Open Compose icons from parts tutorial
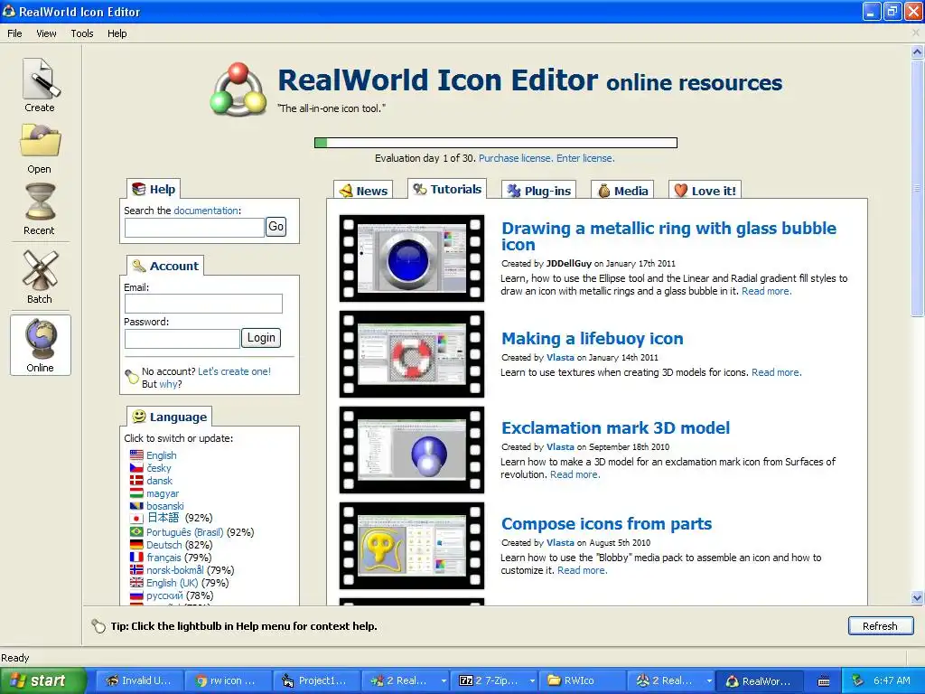925x694 pixels. [x=606, y=523]
